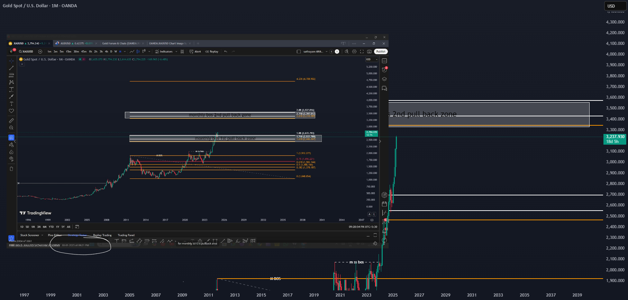Screen dimensions: 628x300
Task: Take a chart snapshot with camera icon
Action: click(369, 51)
